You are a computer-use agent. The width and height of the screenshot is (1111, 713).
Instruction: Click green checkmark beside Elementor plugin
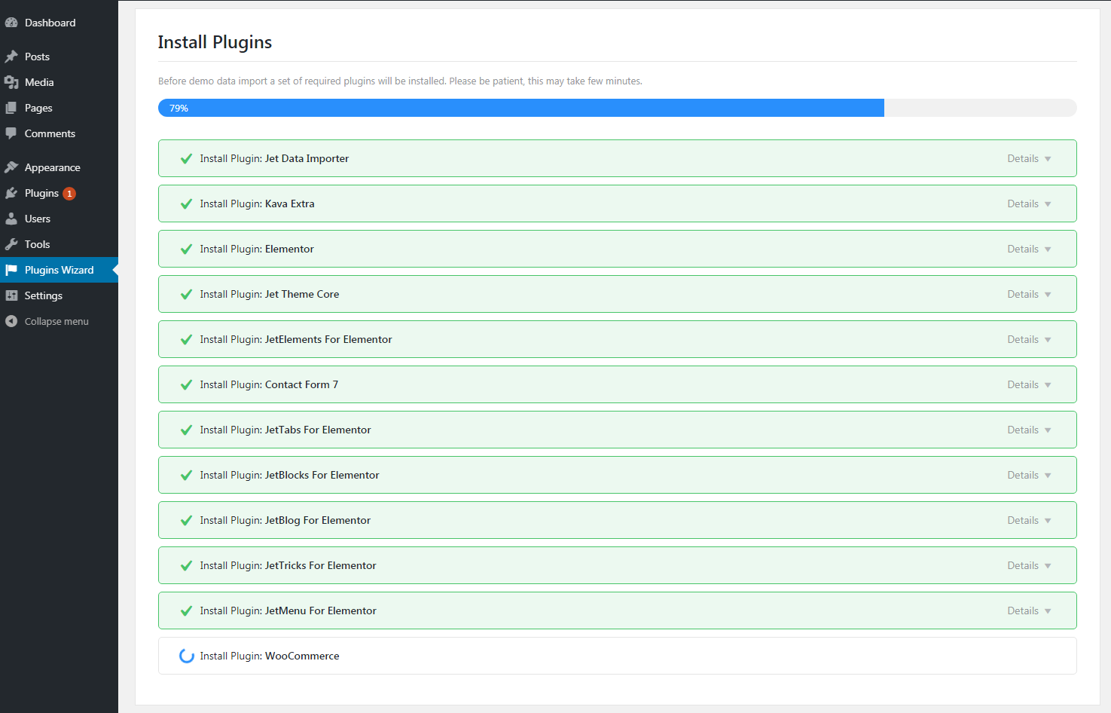(x=186, y=249)
